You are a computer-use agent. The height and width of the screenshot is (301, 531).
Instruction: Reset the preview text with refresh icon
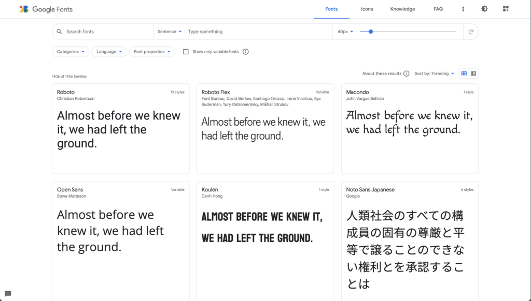click(471, 32)
